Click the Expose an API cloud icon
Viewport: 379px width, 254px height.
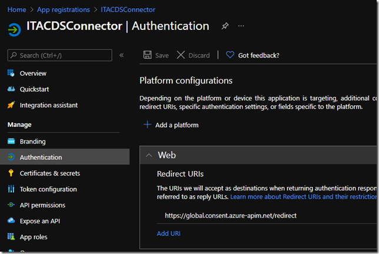click(x=11, y=220)
